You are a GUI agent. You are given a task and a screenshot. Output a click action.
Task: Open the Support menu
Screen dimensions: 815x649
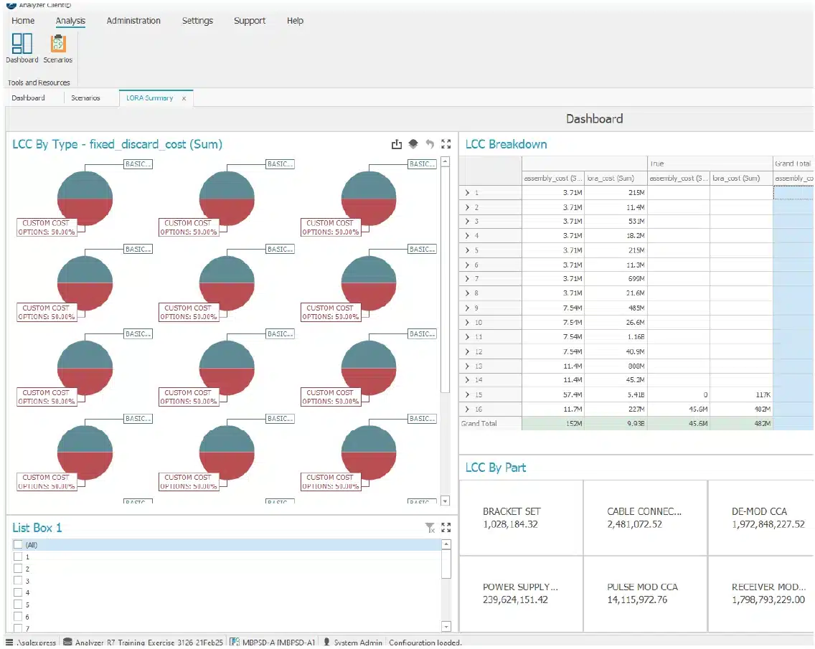click(250, 21)
